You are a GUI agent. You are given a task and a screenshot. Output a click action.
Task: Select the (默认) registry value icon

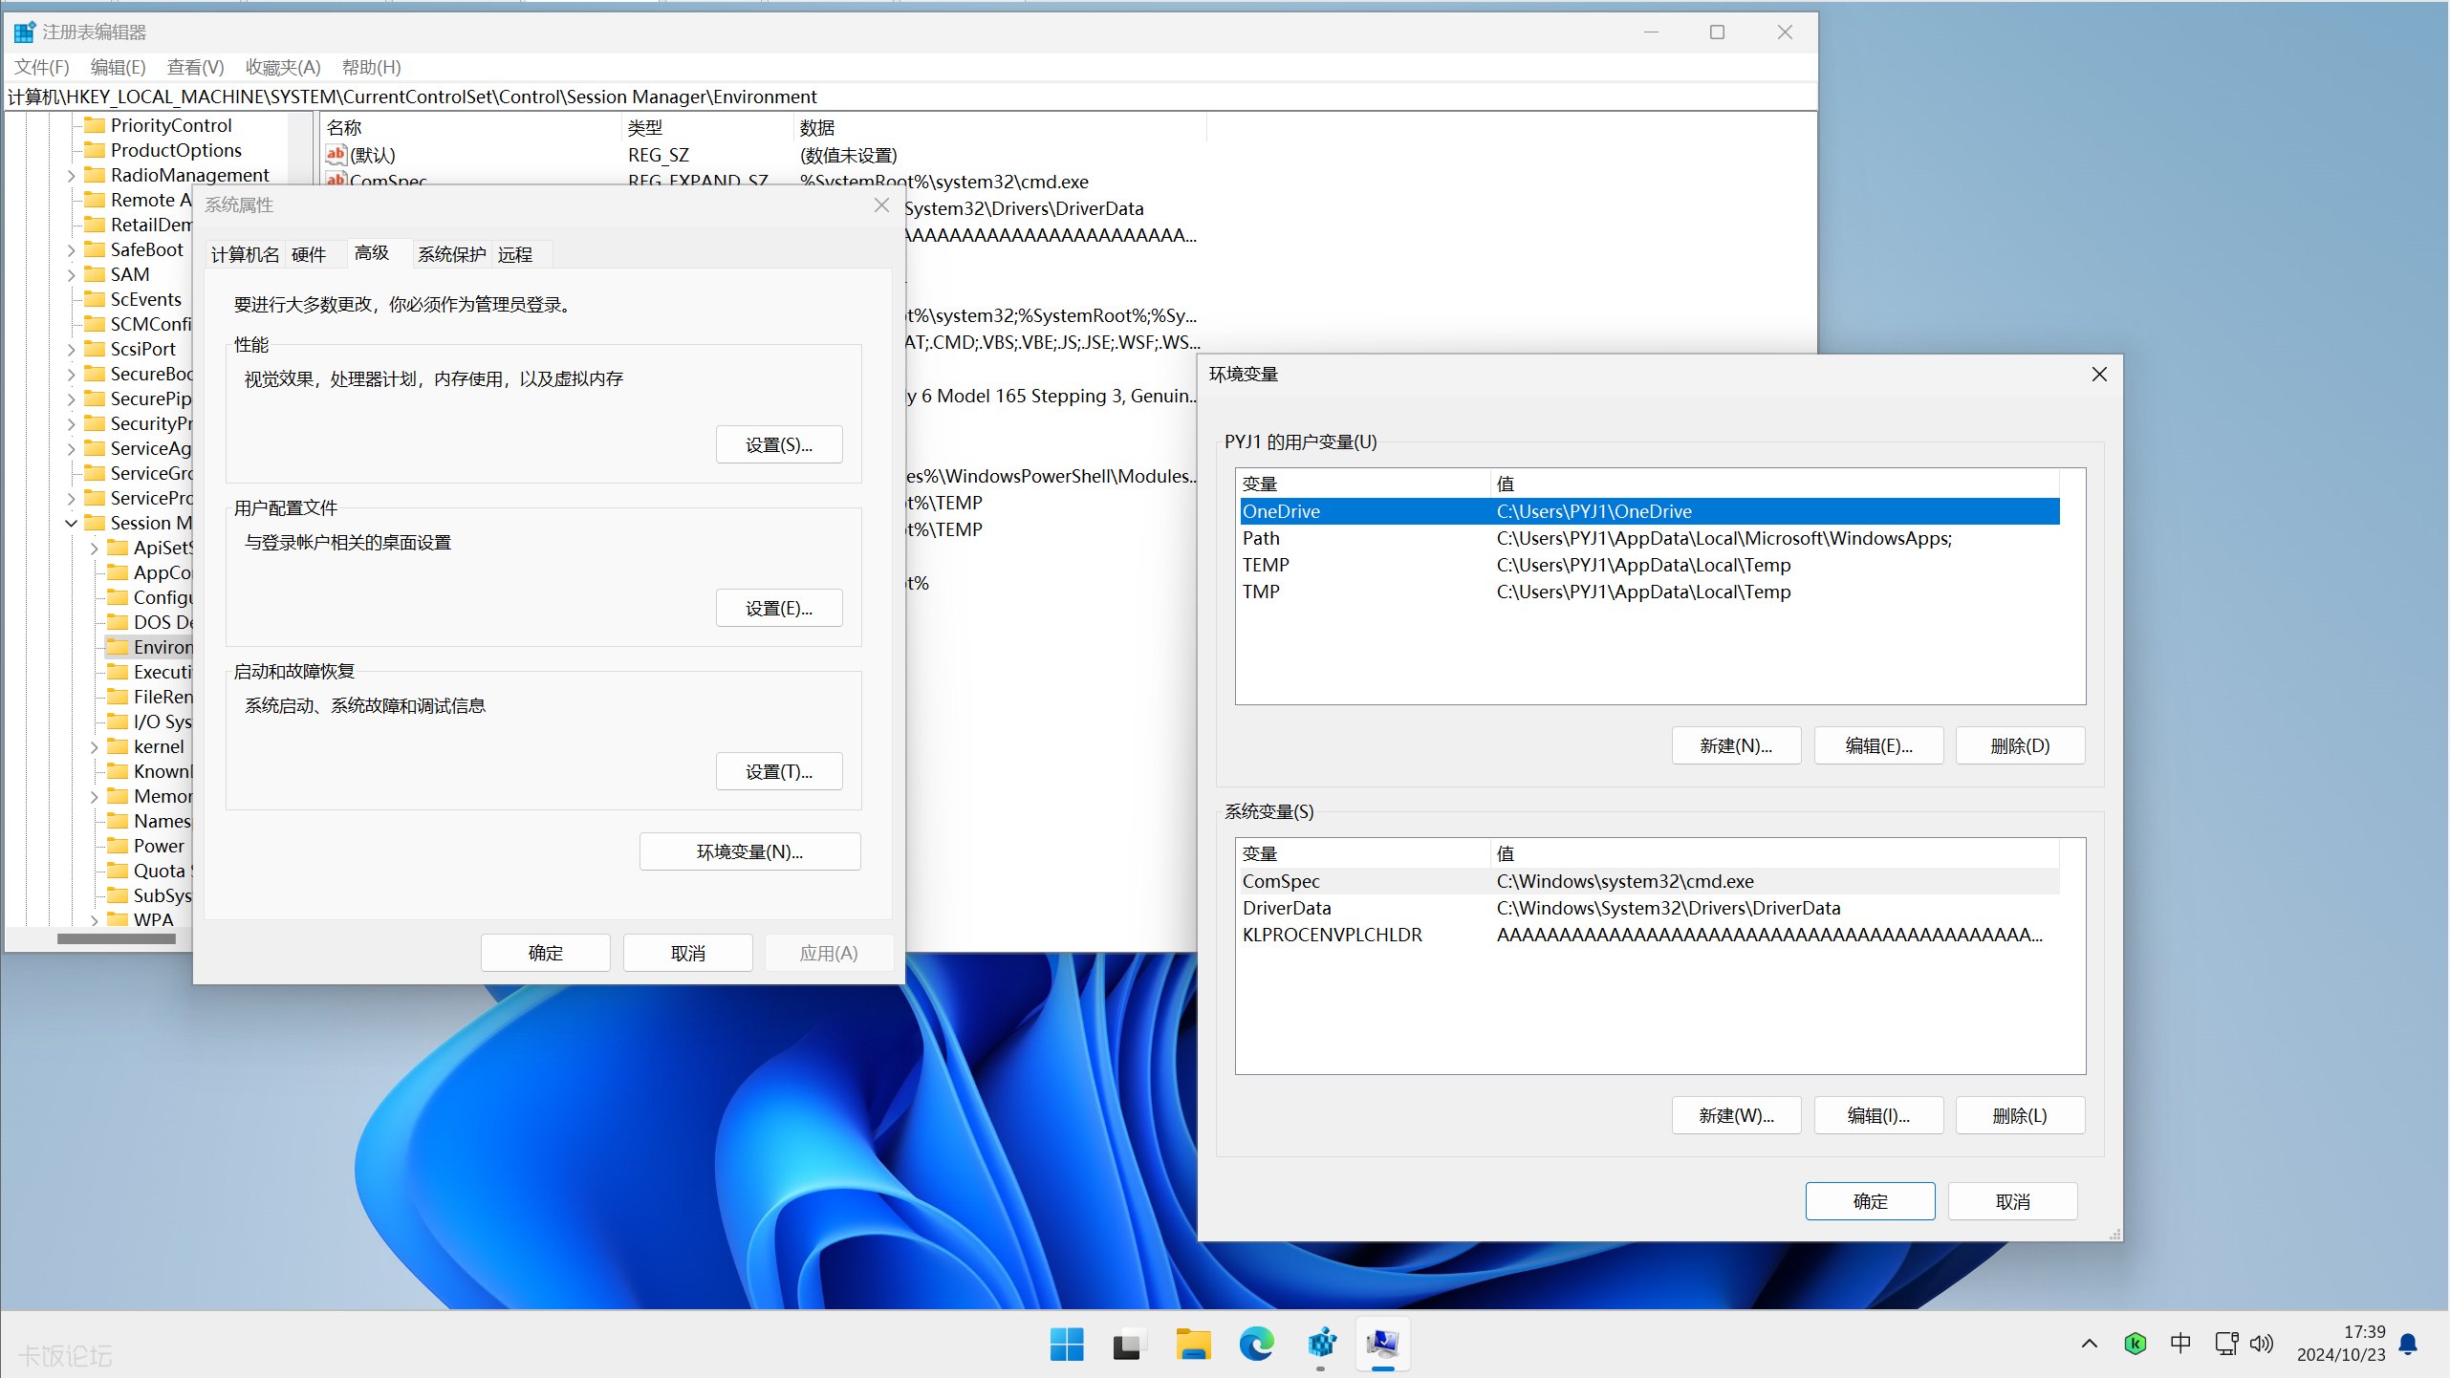click(336, 154)
